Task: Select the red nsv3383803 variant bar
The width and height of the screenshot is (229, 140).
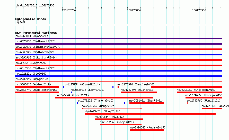Action: pos(37,87)
